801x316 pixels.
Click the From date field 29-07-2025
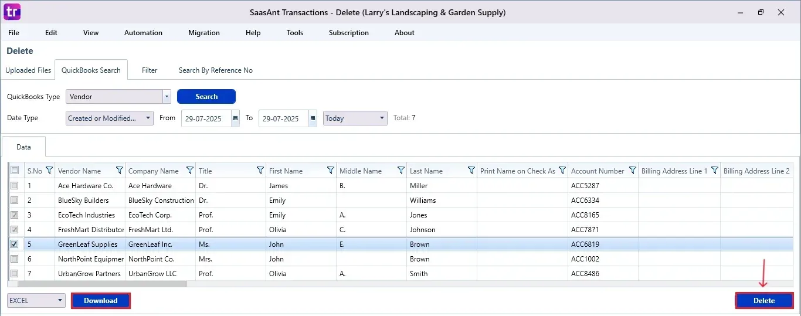[206, 118]
